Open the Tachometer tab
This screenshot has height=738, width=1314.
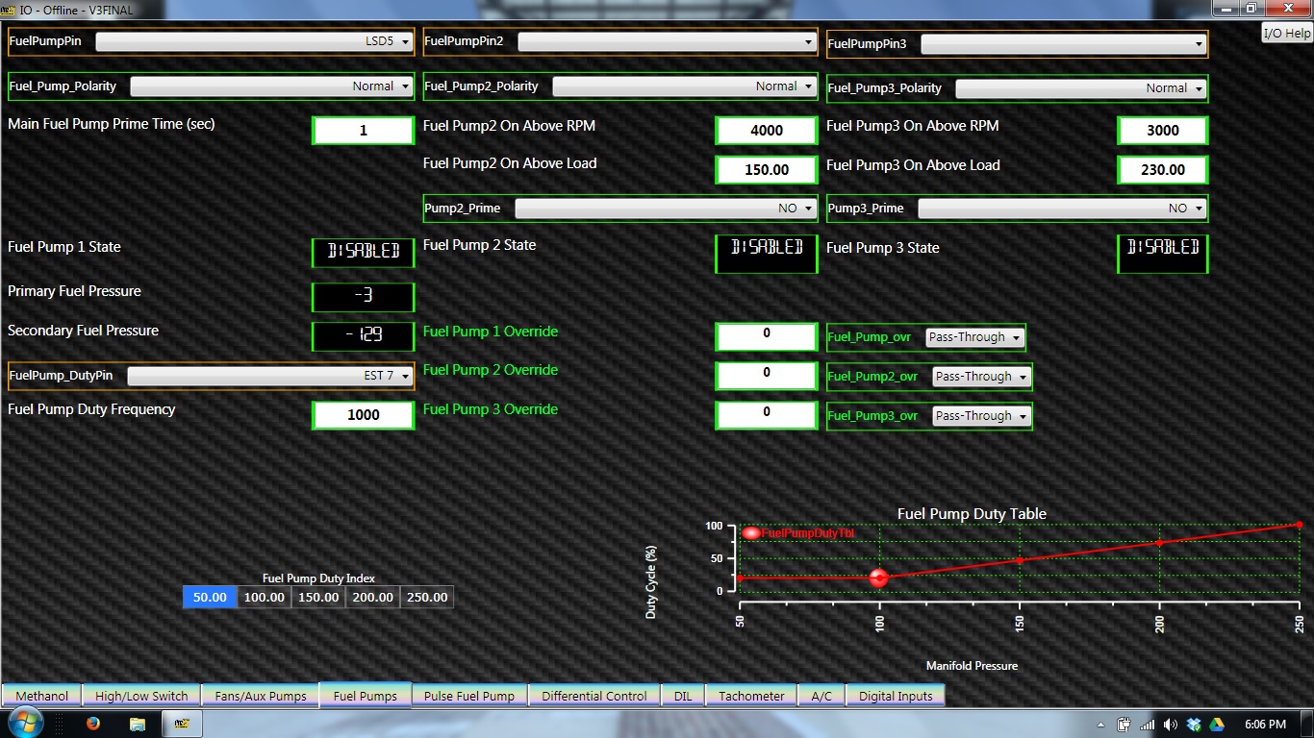pyautogui.click(x=751, y=695)
